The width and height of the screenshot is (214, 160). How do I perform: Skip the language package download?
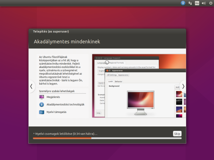click(x=177, y=134)
